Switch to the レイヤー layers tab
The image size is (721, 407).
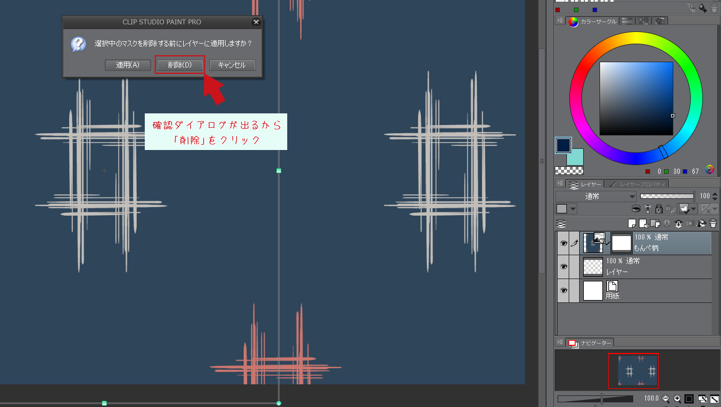(585, 184)
